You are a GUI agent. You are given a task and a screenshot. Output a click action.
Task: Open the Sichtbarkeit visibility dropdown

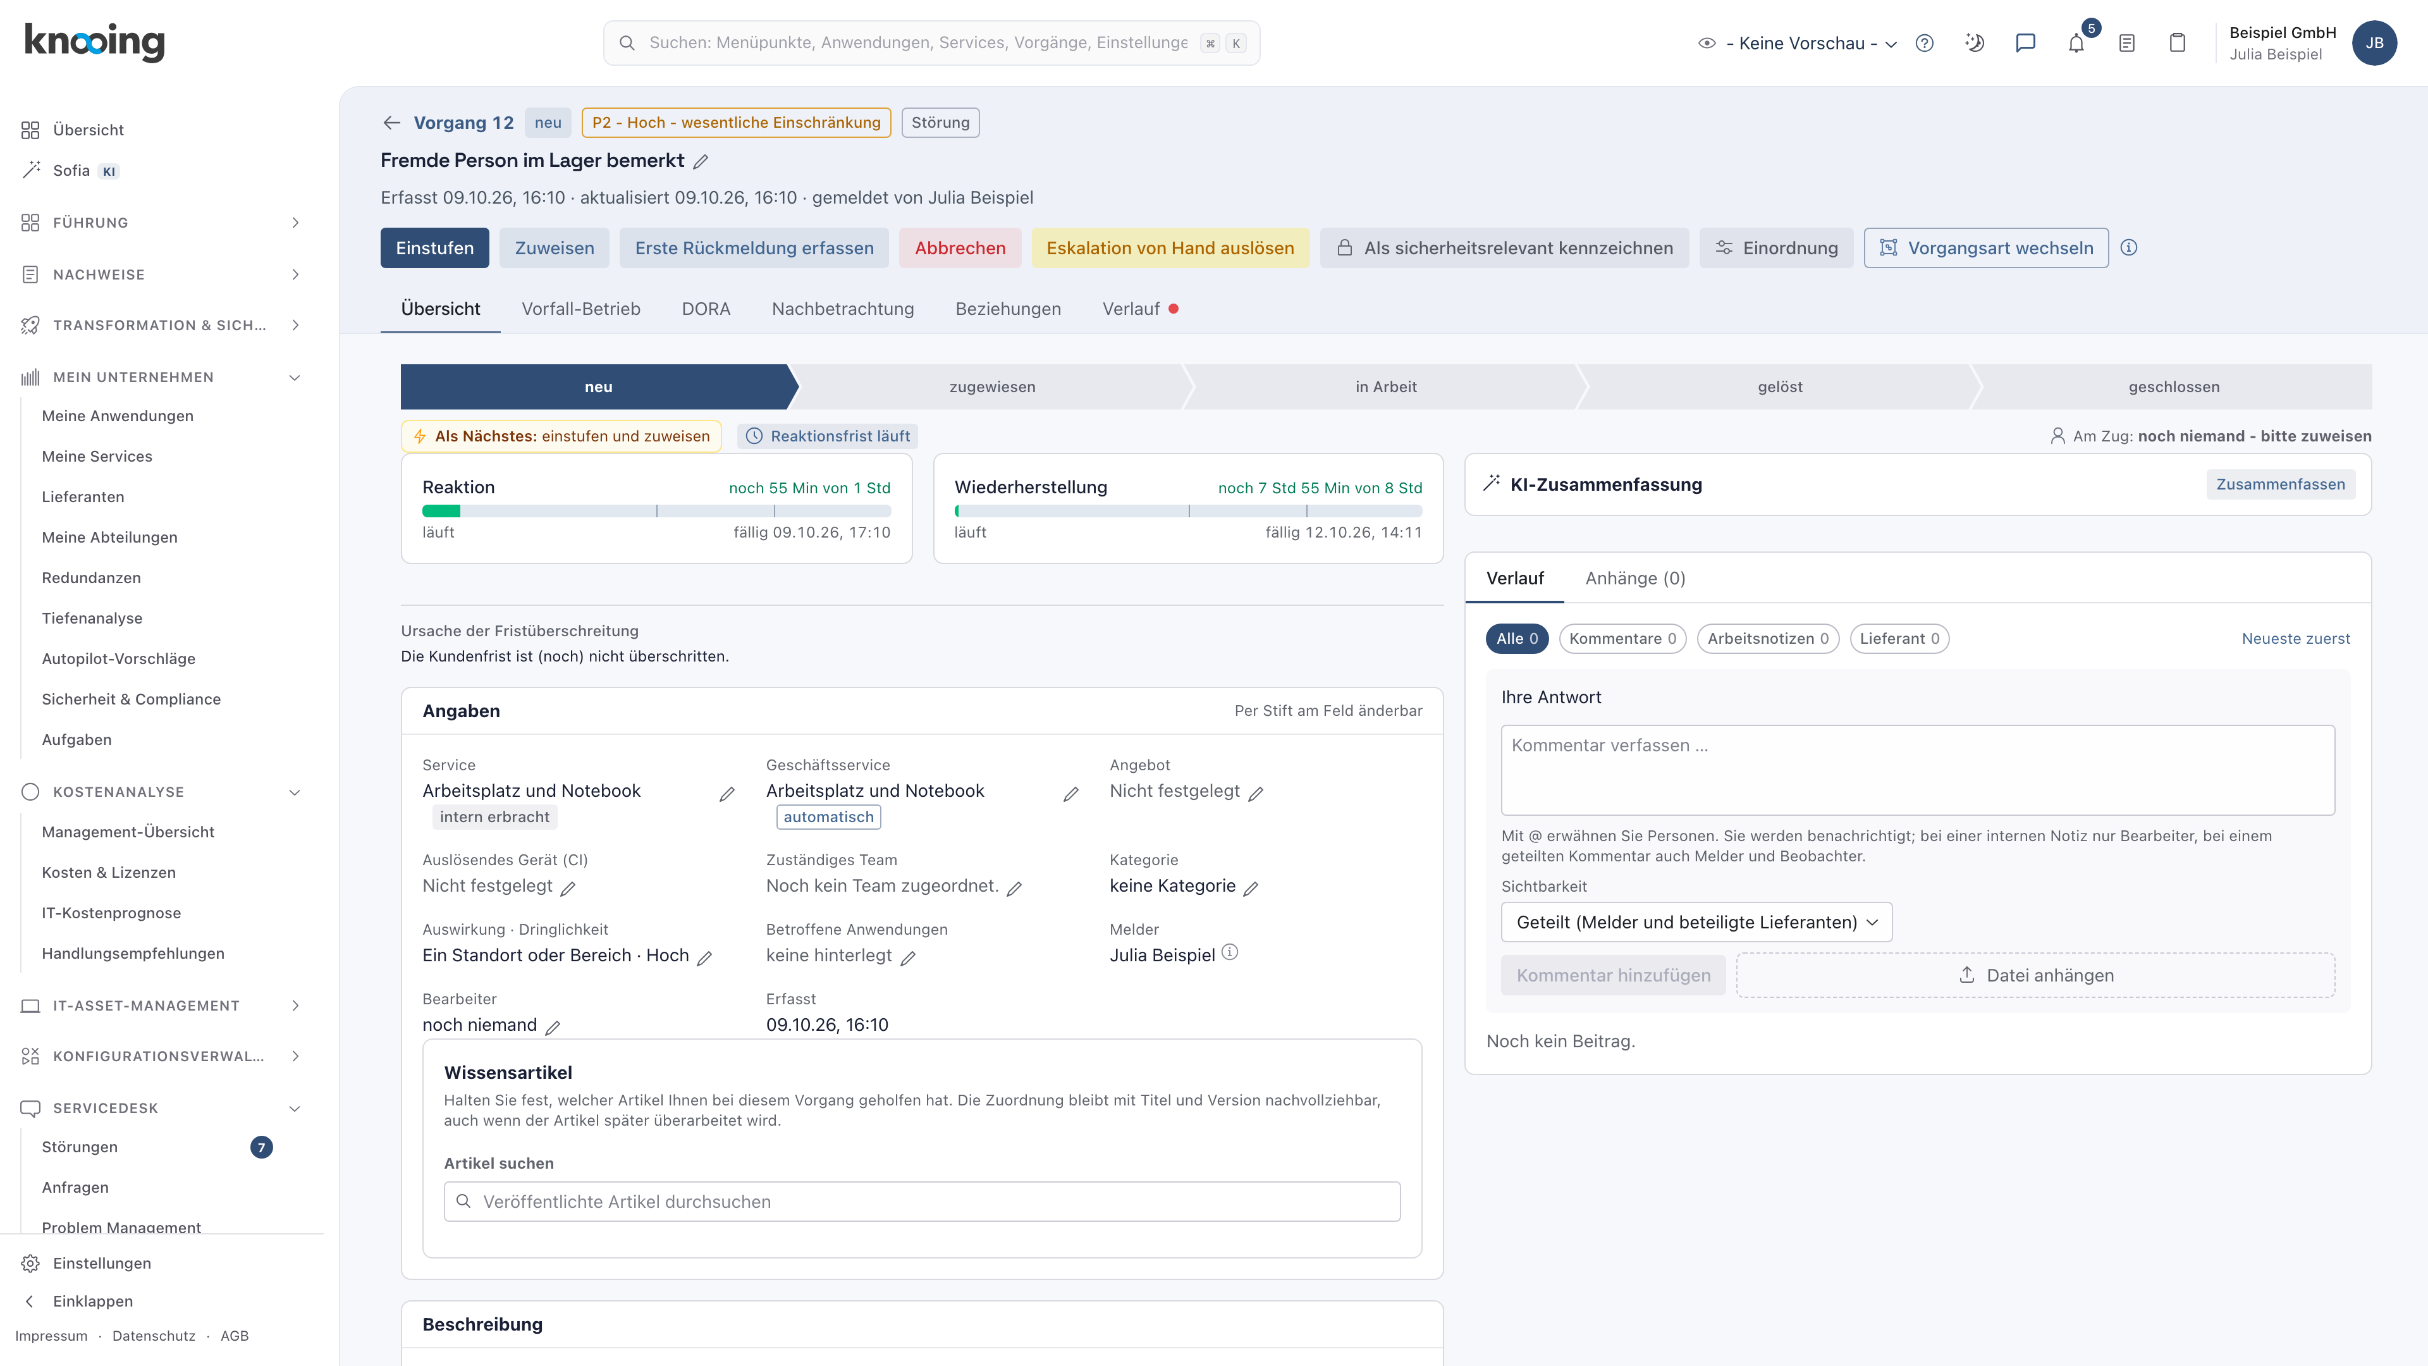[x=1696, y=922]
